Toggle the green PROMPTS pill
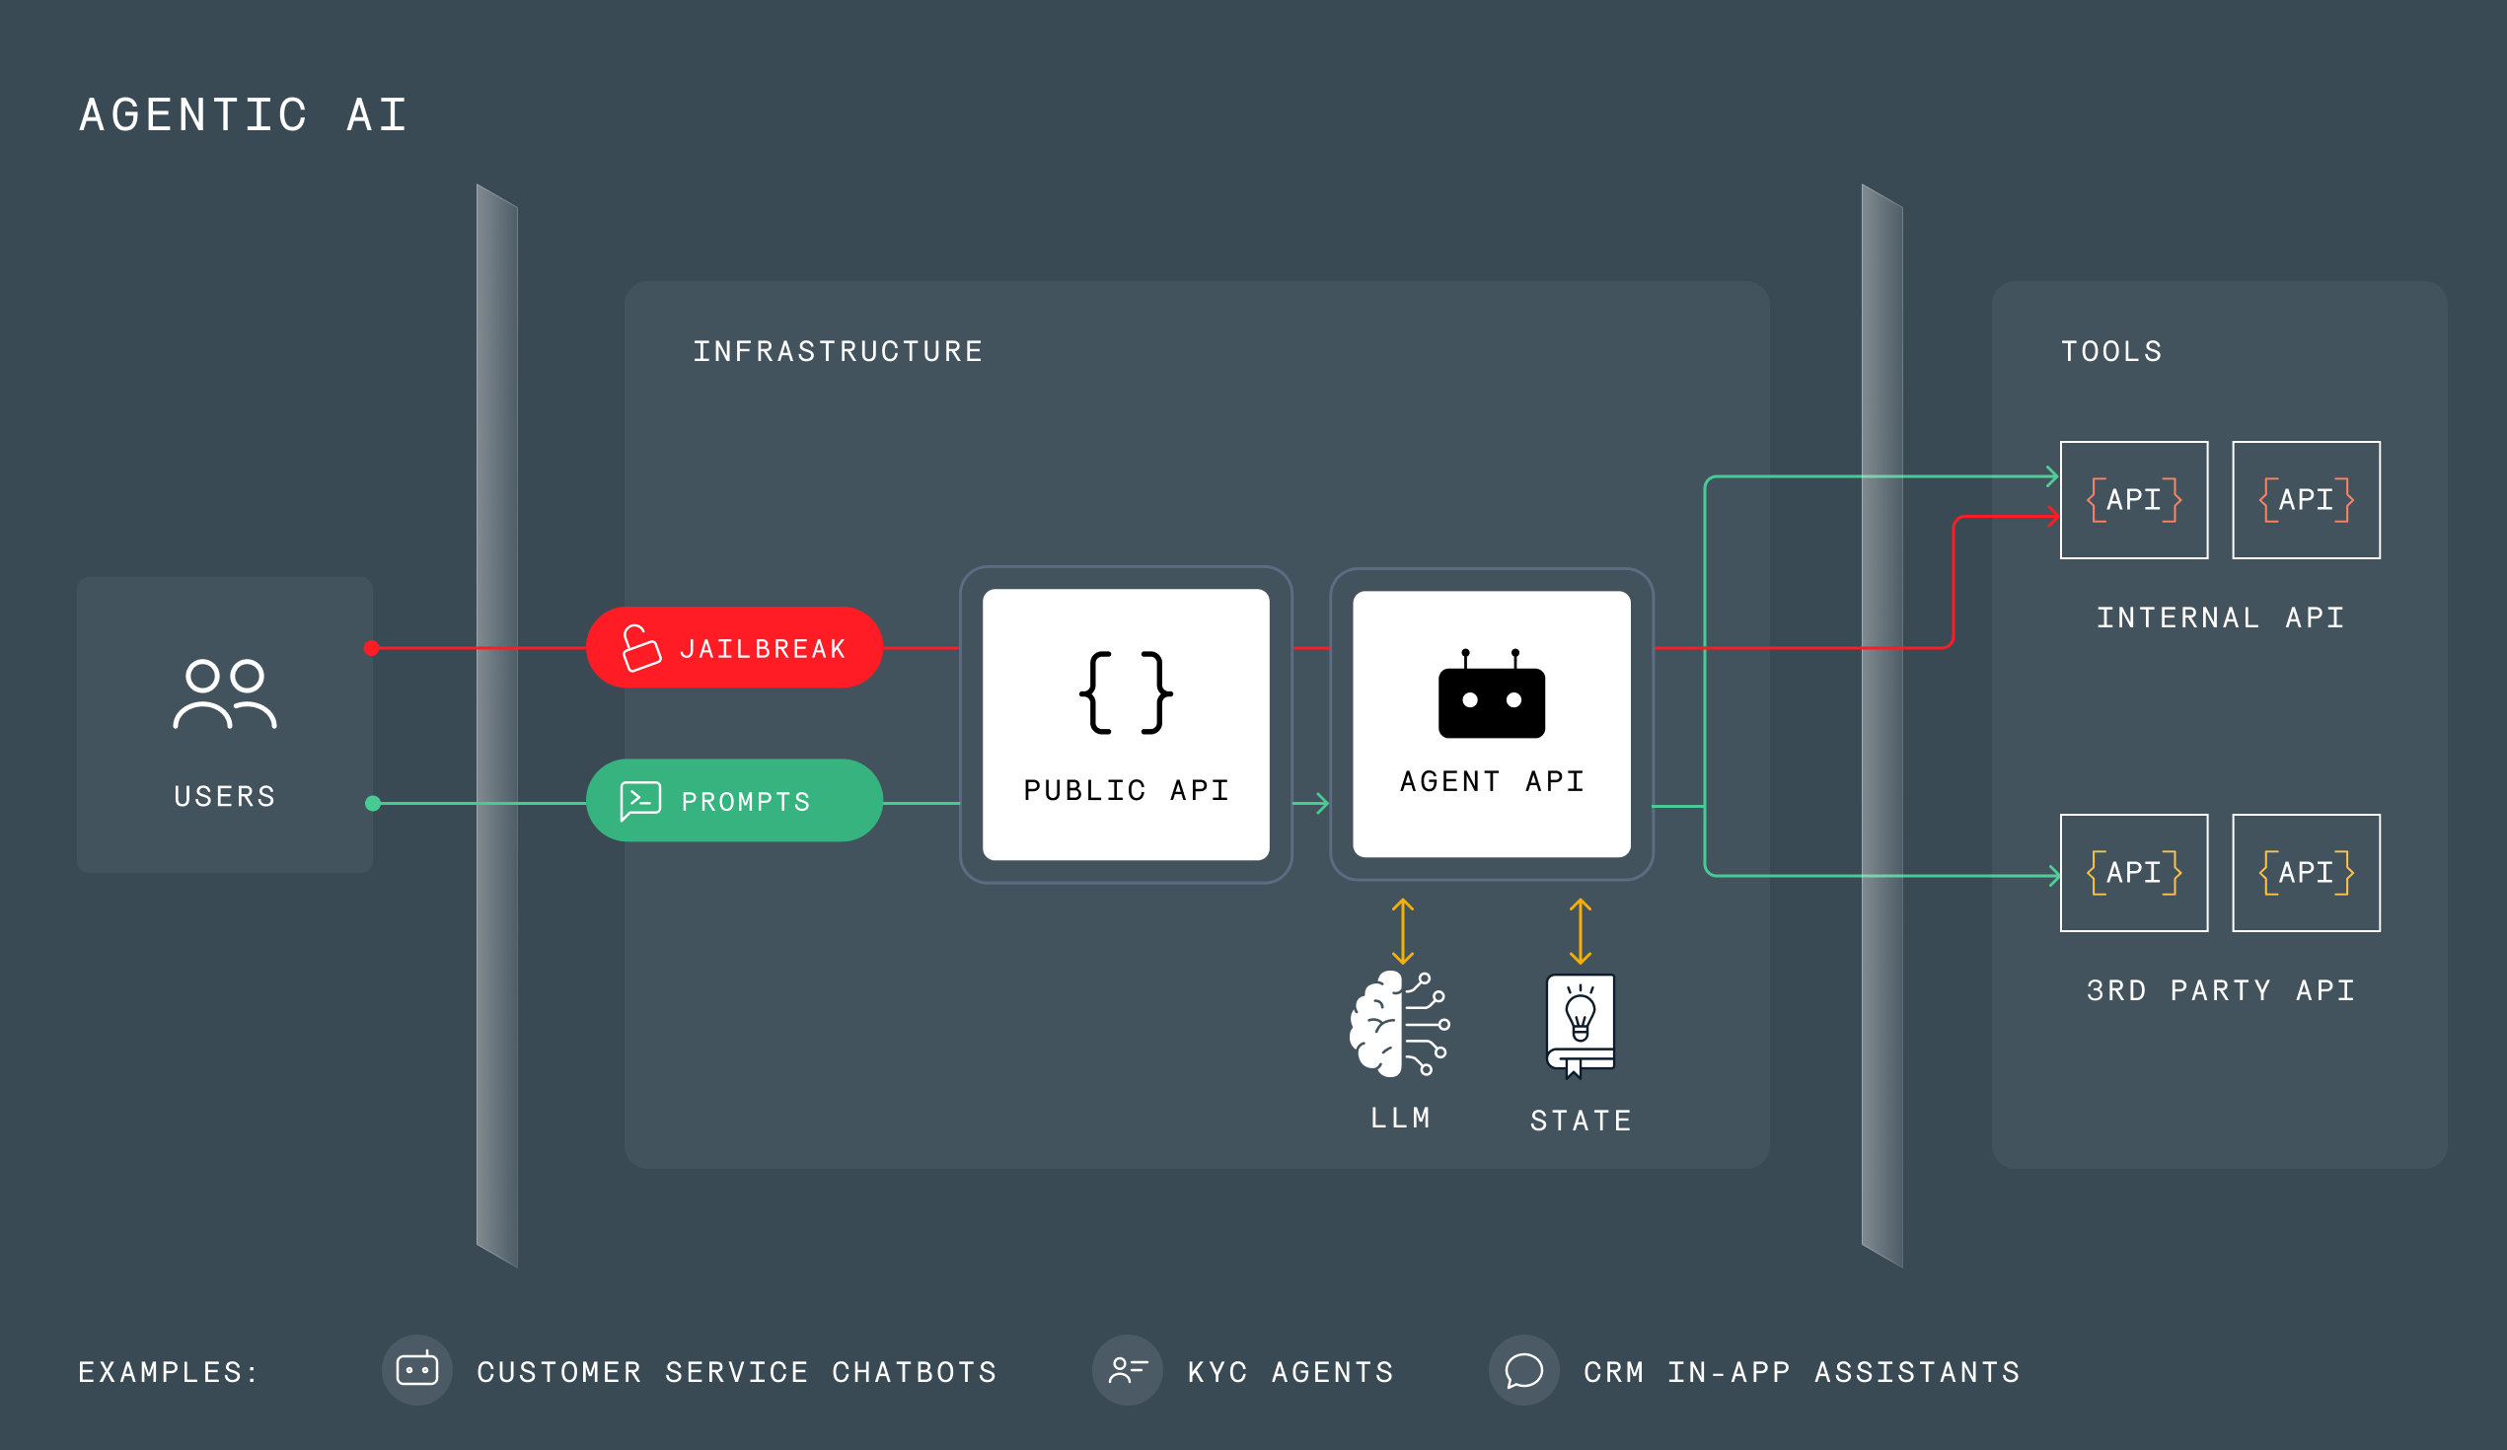This screenshot has width=2507, height=1450. point(736,800)
